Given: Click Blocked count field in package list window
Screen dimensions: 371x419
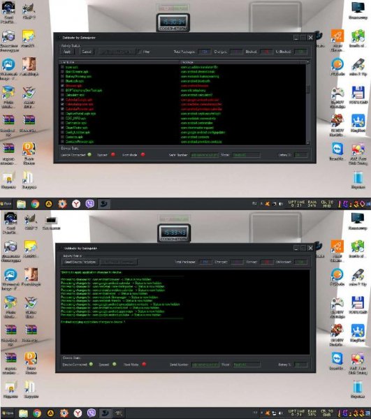Looking at the screenshot, I should [266, 52].
